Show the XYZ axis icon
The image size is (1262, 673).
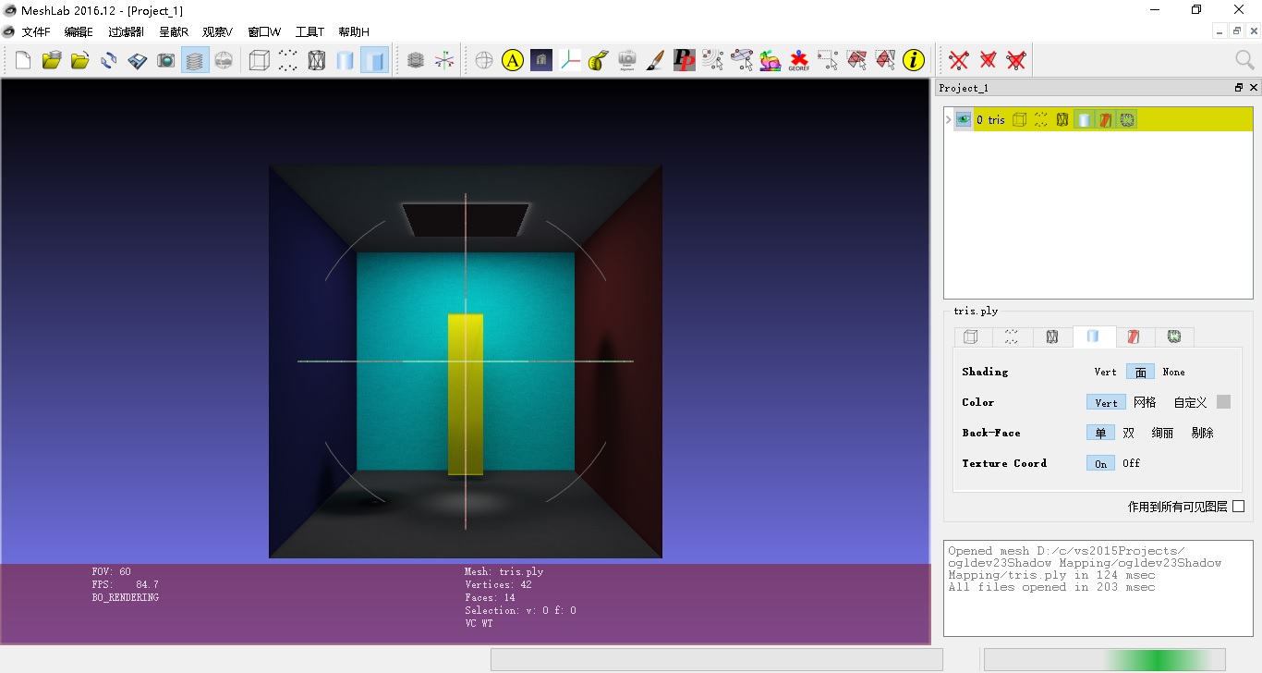tap(444, 61)
